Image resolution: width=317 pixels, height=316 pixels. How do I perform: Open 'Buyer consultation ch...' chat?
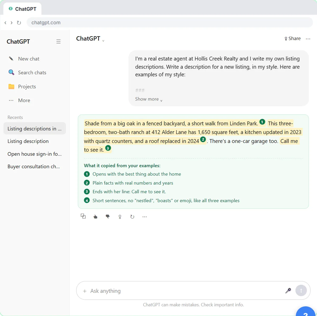coord(35,166)
